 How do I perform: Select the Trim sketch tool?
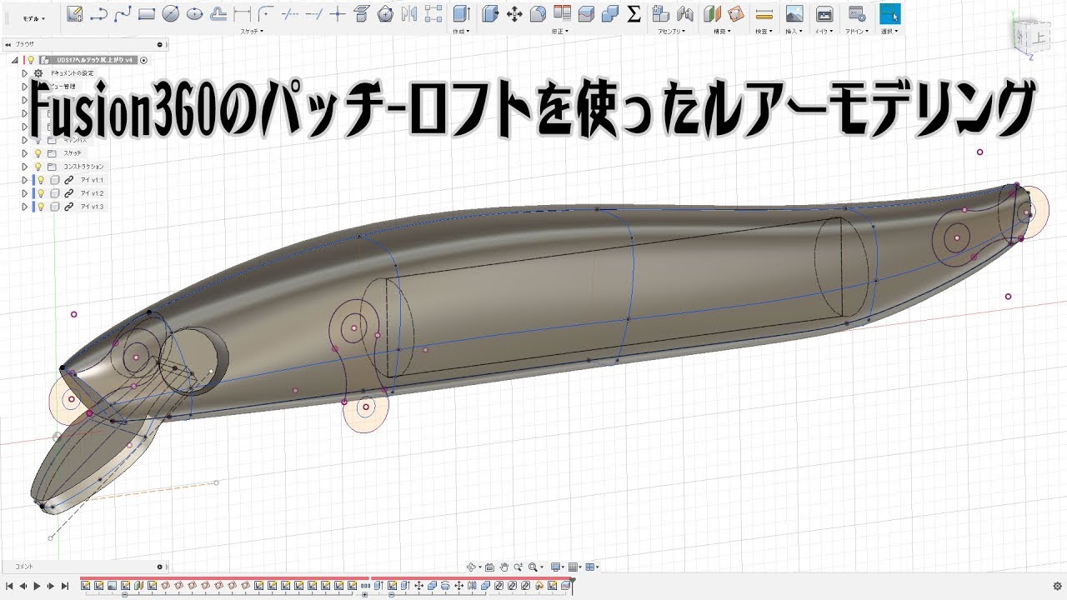click(290, 13)
